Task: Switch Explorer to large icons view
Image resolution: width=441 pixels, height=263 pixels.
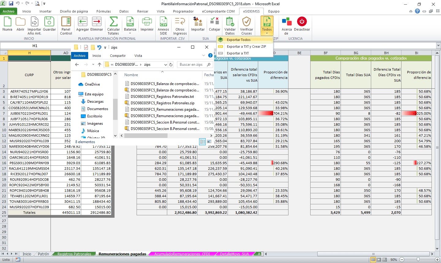Action: [x=209, y=142]
